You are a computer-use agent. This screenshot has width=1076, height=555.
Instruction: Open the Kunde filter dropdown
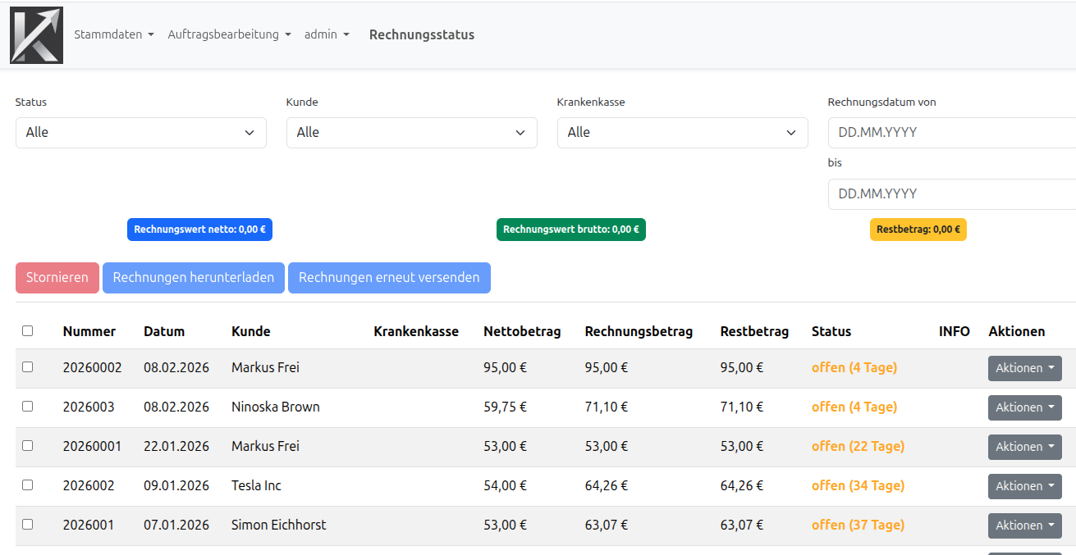point(411,133)
